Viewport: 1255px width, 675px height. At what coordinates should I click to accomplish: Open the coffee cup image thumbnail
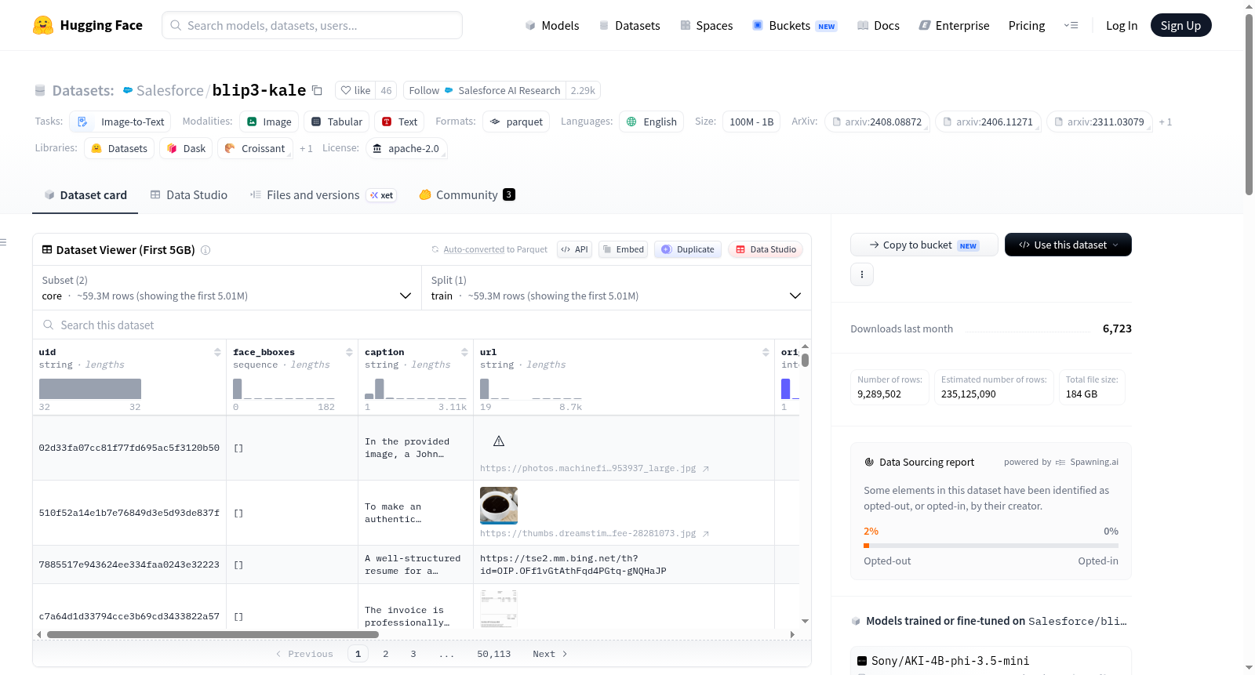click(499, 506)
